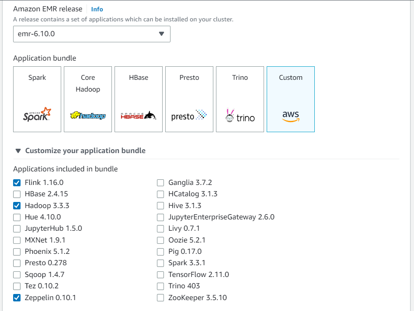Check Presto 0.278 in the application list
414x311 pixels.
click(x=17, y=263)
